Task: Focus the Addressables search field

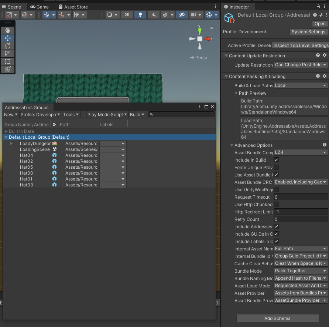Action: (x=182, y=114)
